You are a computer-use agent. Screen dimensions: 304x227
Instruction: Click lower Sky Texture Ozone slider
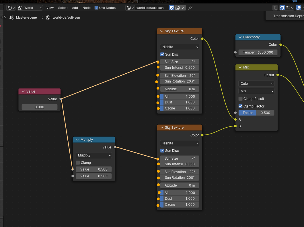[180, 205]
